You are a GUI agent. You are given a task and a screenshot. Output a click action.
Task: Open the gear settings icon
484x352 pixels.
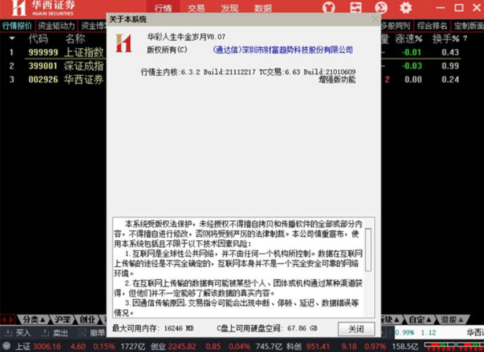(x=405, y=7)
